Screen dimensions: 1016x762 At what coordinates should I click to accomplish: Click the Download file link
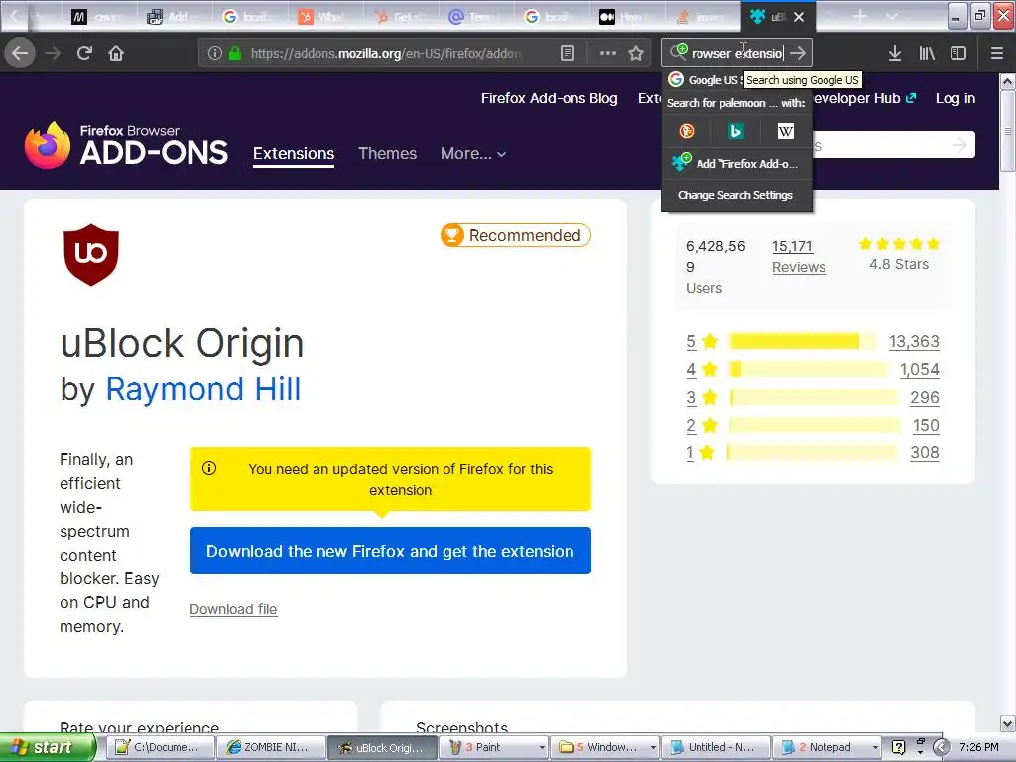pos(233,609)
